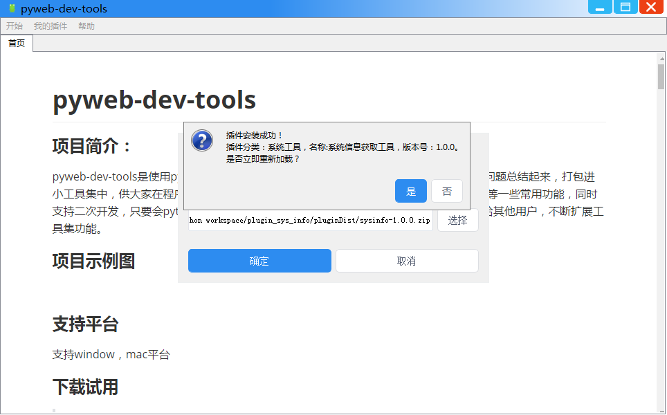Viewport: 667px width, 415px height.
Task: Click the blue question mark icon in dialog
Action: click(x=201, y=140)
